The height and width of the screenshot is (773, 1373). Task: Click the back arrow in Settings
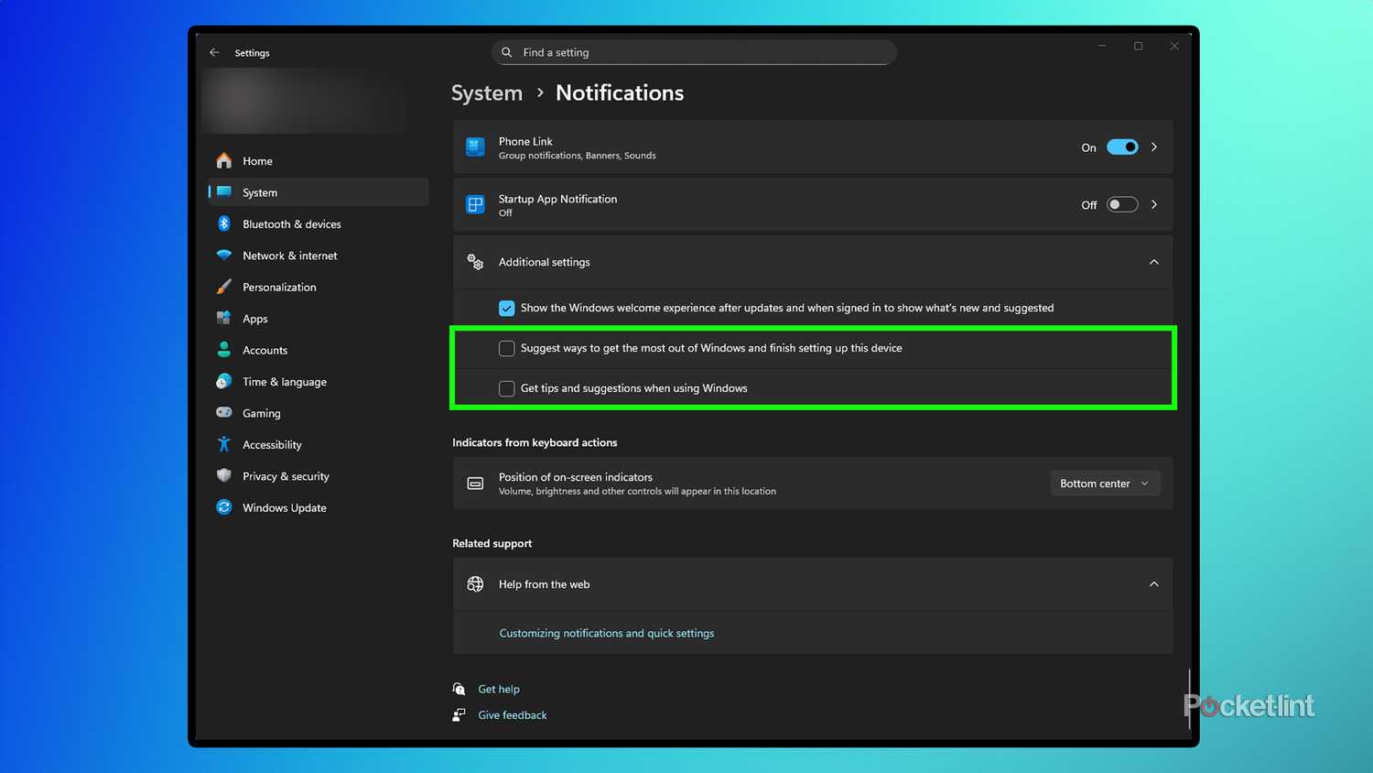pos(214,52)
